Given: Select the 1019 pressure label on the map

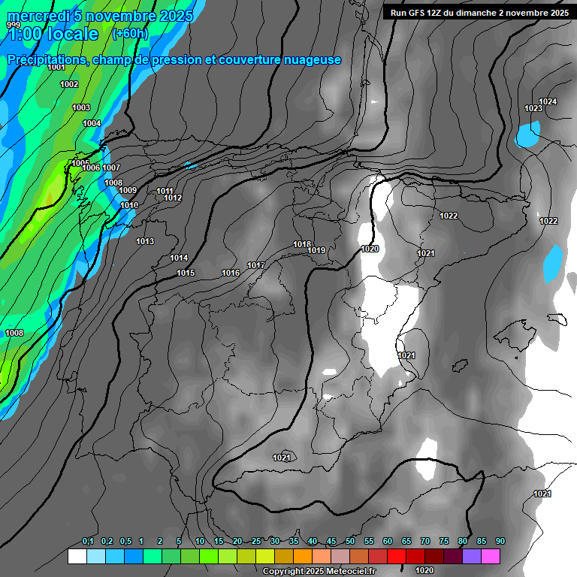Looking at the screenshot, I should coord(316,251).
